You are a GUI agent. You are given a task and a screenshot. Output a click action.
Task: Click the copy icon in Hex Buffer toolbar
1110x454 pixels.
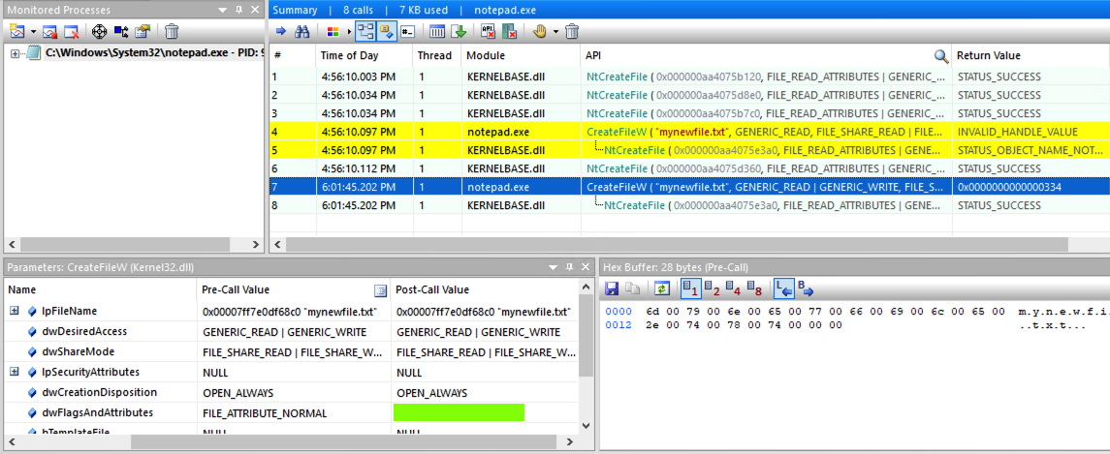pyautogui.click(x=633, y=288)
